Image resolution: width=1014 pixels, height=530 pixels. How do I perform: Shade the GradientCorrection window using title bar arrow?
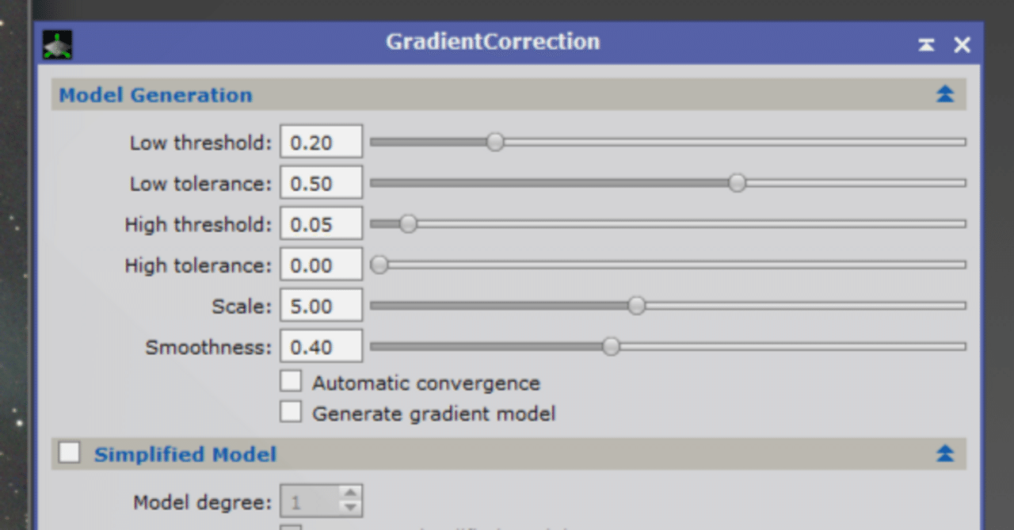[926, 45]
